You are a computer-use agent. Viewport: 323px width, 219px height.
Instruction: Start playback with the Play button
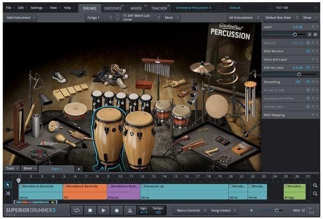(103, 210)
